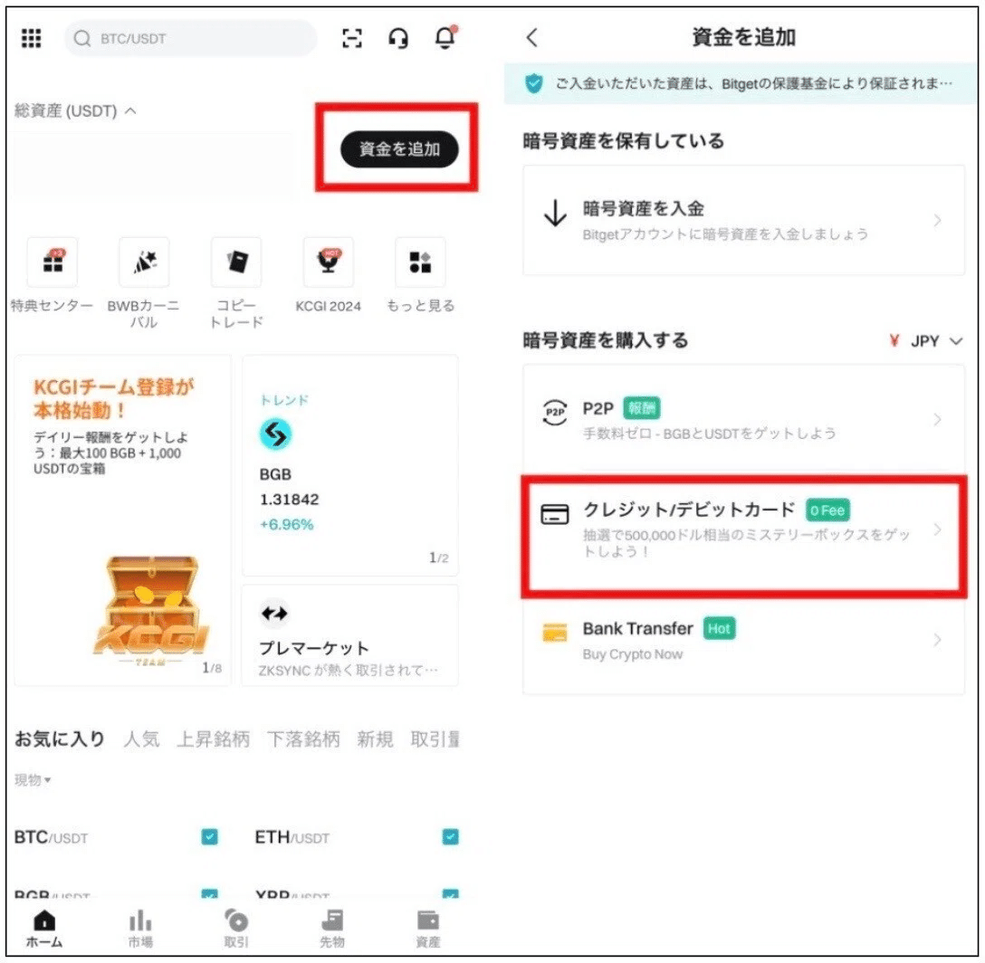Screen dimensions: 985x963
Task: Open KCGI 2024 trophy icon
Action: [328, 262]
